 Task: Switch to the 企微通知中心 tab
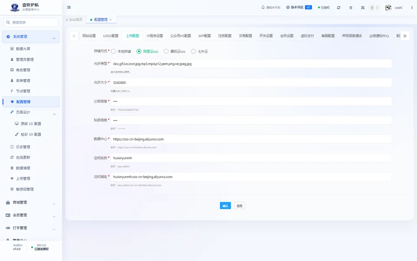[x=379, y=36]
